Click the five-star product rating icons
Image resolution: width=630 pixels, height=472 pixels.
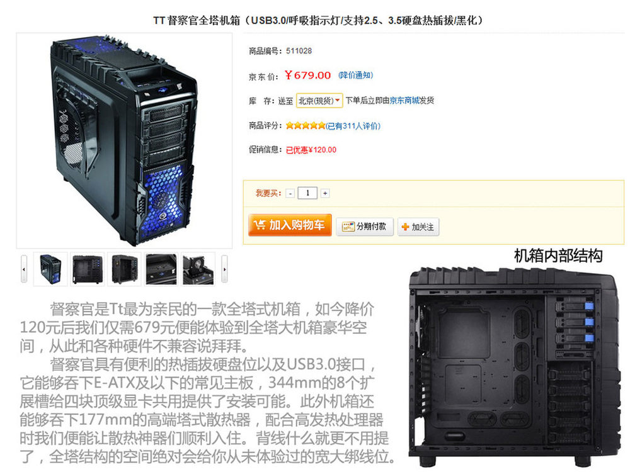pyautogui.click(x=306, y=126)
